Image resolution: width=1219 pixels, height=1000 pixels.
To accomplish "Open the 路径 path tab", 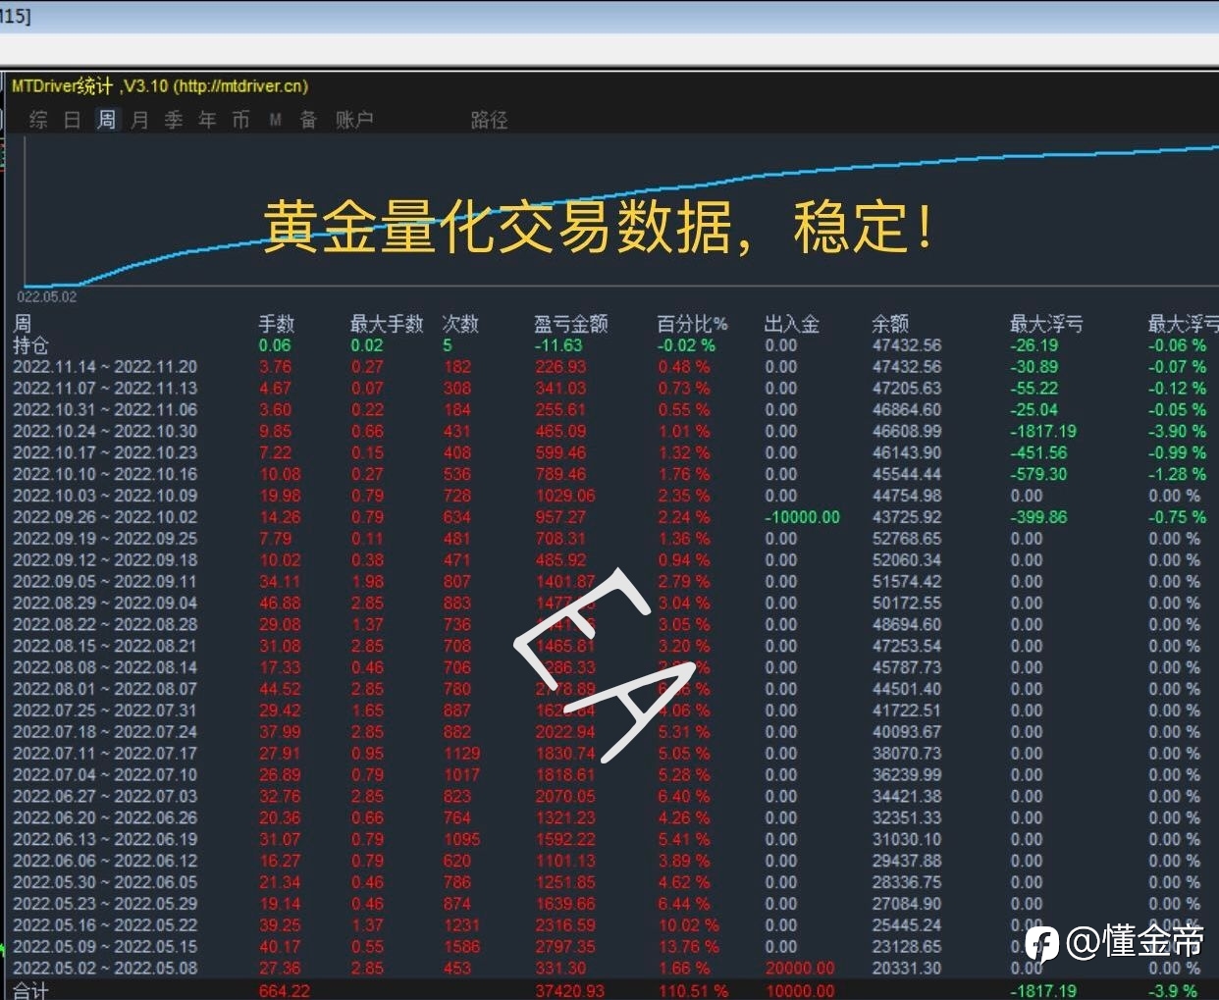I will (x=489, y=120).
